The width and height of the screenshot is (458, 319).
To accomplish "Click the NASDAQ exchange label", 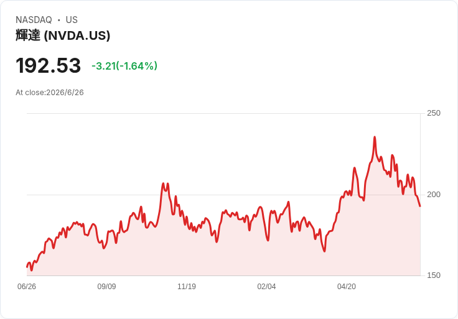I will pos(34,20).
